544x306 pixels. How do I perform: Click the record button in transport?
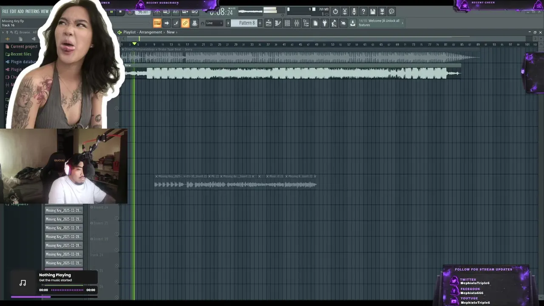(x=130, y=12)
